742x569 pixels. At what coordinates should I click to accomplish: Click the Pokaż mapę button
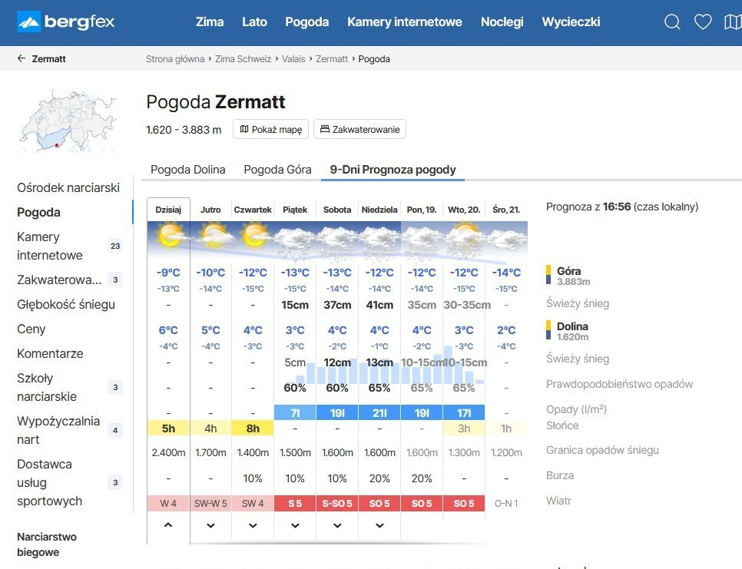coord(270,129)
